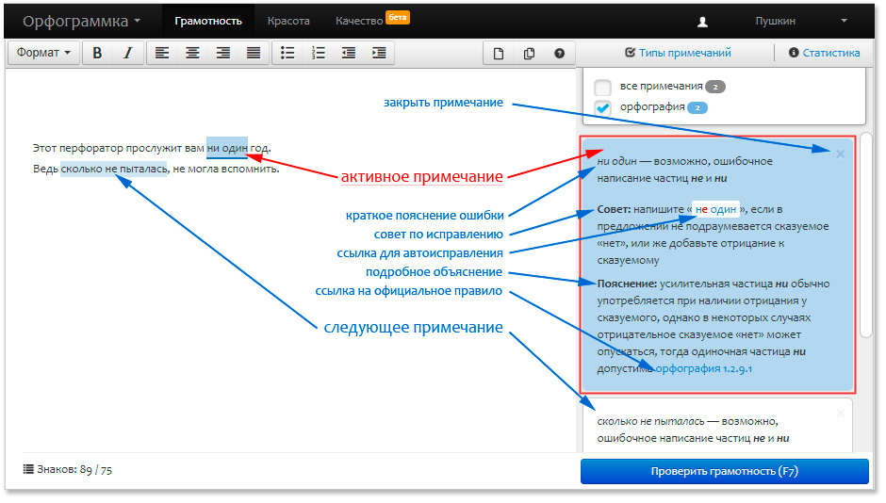Align text left
The height and width of the screenshot is (503, 886).
pos(162,53)
